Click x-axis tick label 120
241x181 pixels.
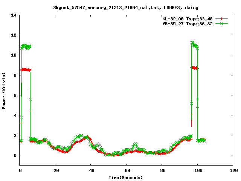234,170
